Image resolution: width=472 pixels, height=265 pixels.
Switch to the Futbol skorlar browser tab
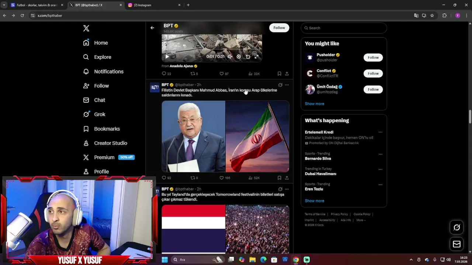(37, 5)
